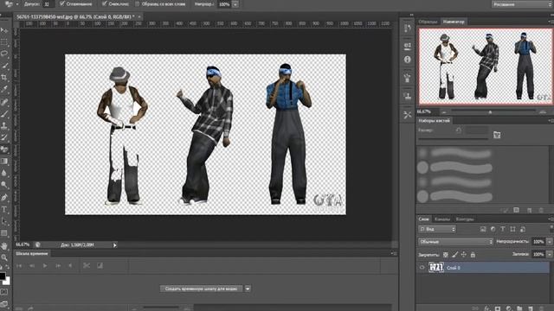554x311 pixels.
Task: Open the tool preset picker arrow
Action: (x=17, y=4)
